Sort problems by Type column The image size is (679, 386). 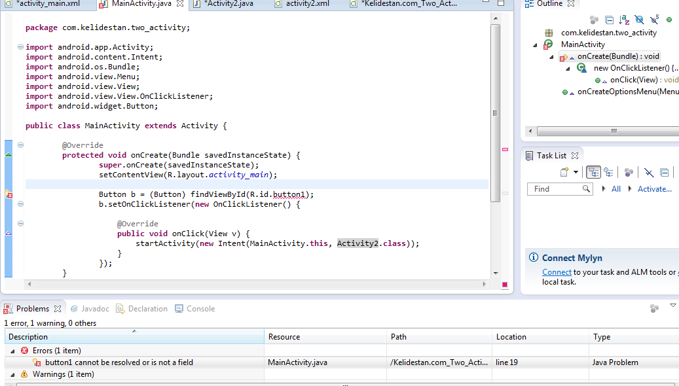point(634,337)
